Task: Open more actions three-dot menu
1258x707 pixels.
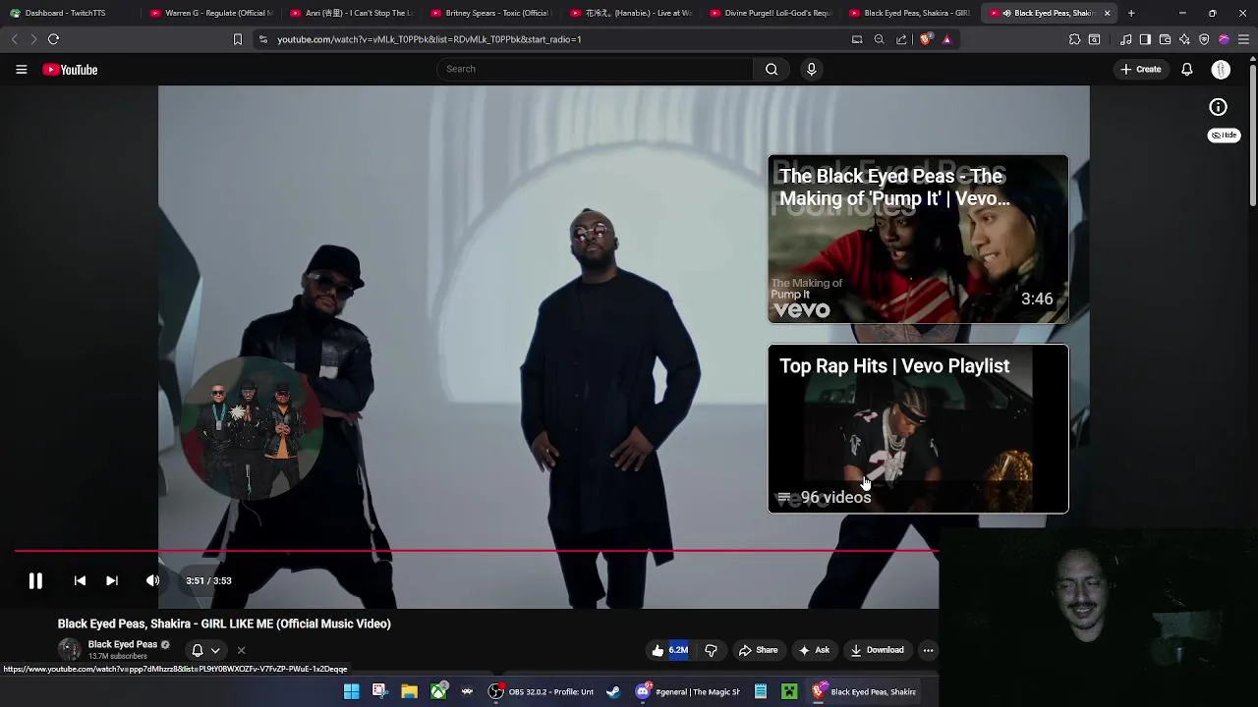Action: click(x=928, y=650)
